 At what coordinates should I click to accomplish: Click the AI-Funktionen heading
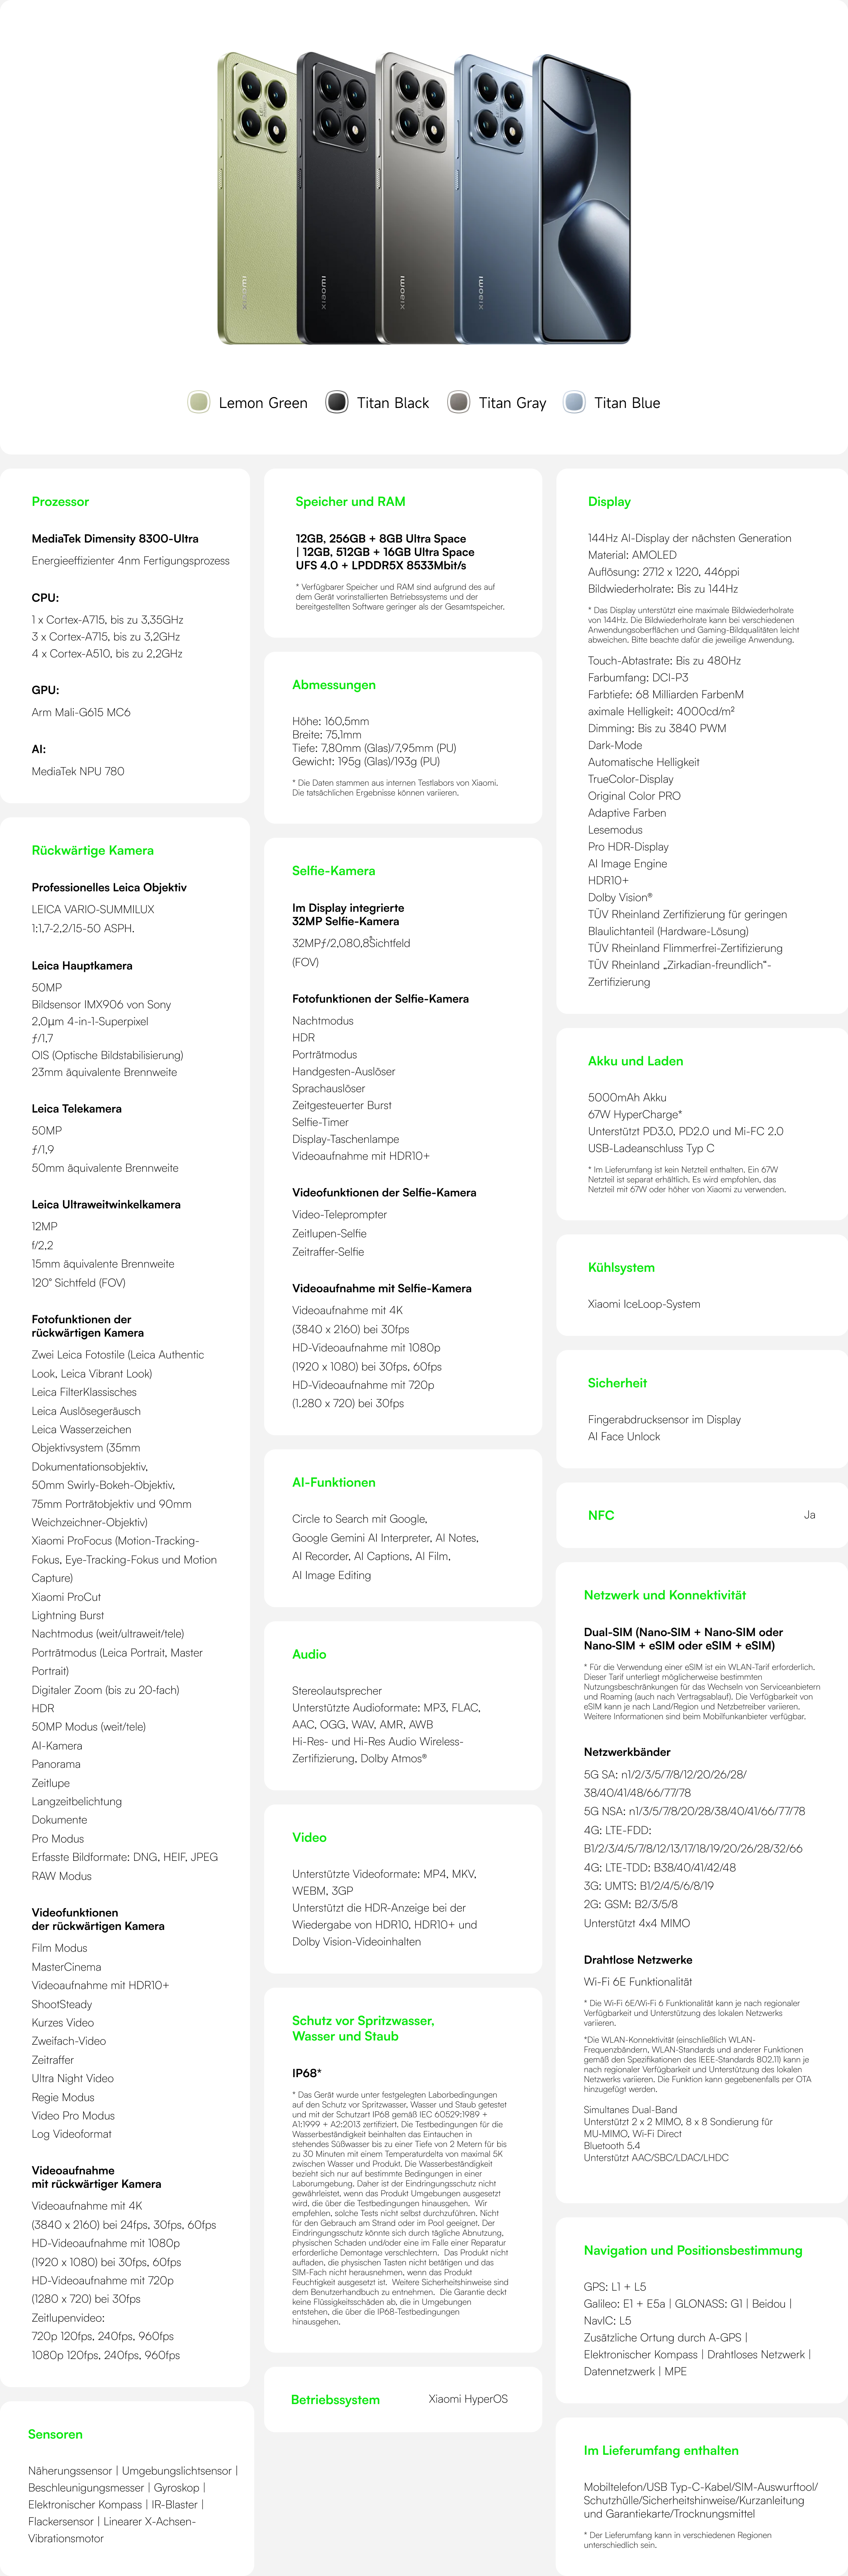pyautogui.click(x=334, y=1483)
